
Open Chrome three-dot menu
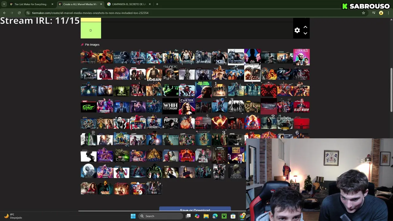pyautogui.click(x=389, y=13)
